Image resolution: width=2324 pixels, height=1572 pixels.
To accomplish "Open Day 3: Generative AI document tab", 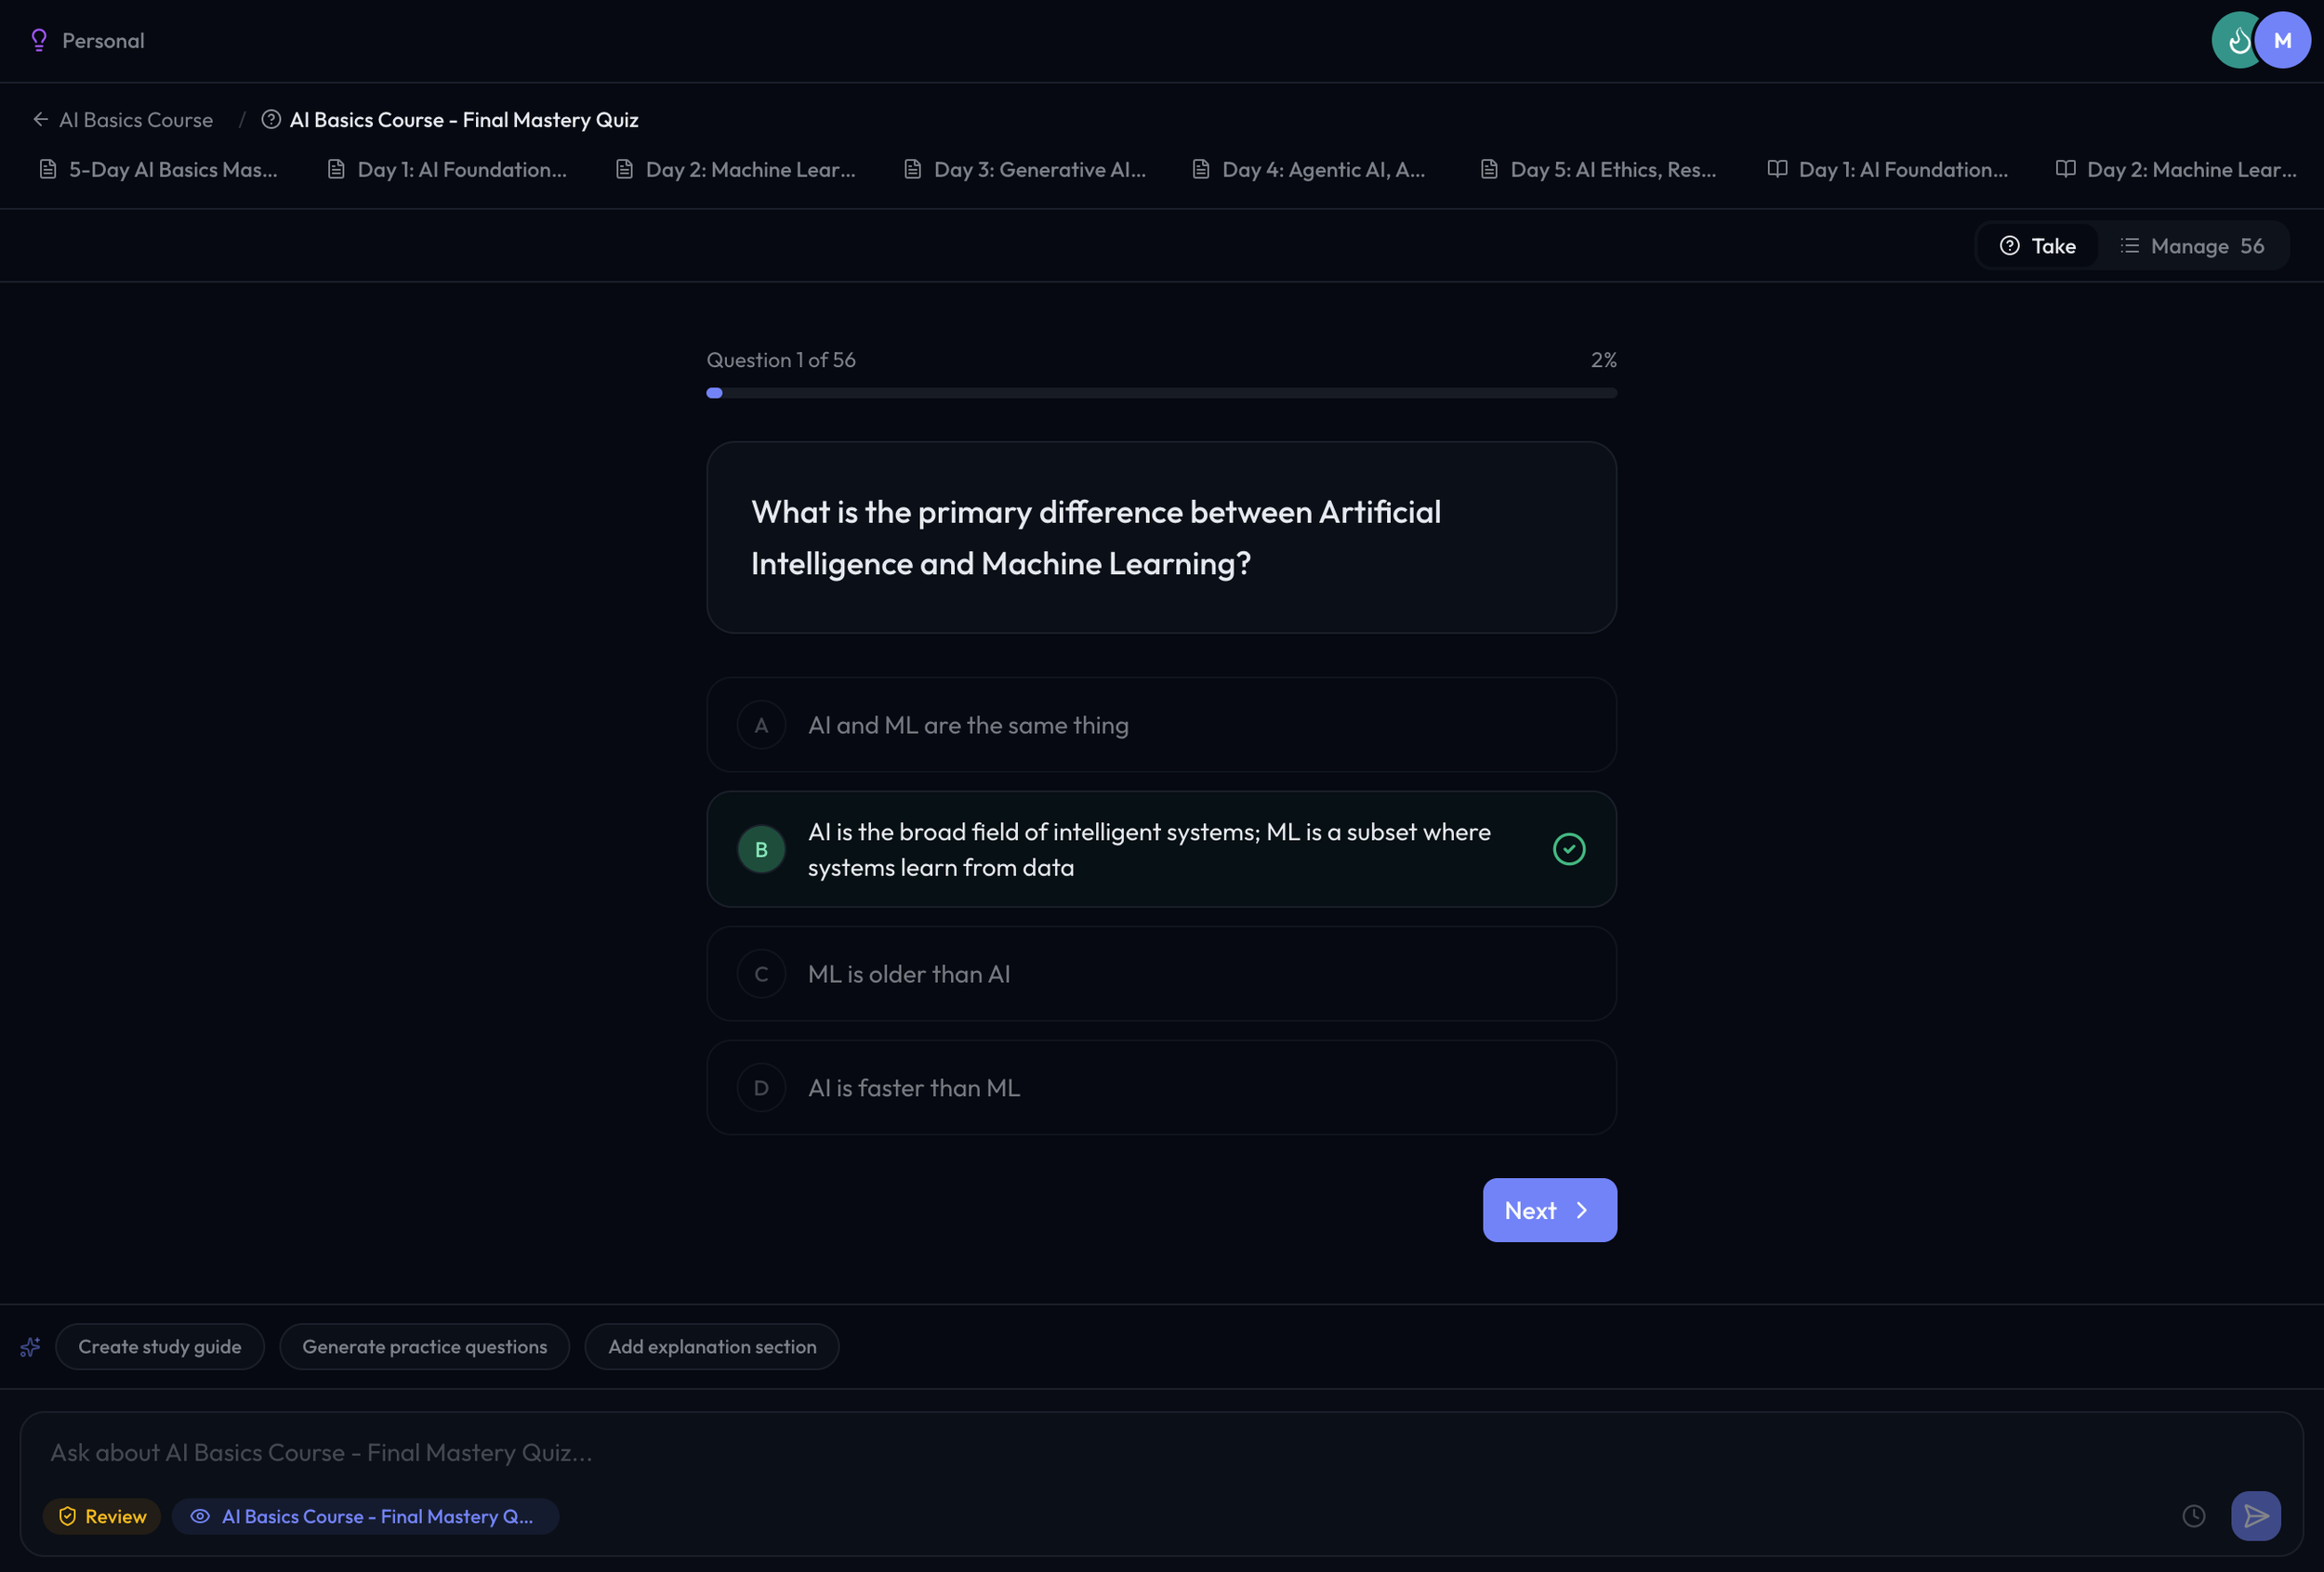I will point(1025,170).
